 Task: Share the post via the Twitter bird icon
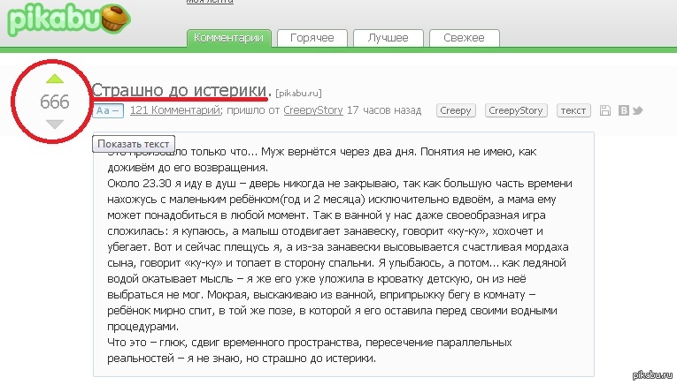[x=637, y=111]
